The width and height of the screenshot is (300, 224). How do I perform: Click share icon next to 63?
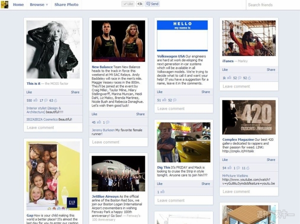(x=55, y=100)
